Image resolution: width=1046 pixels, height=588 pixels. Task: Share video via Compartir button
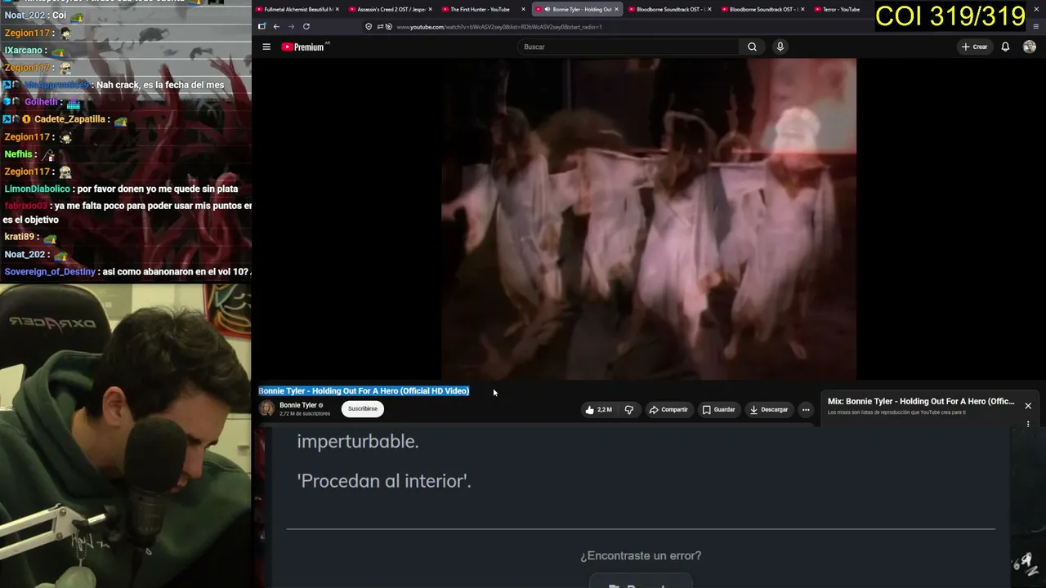(x=668, y=409)
